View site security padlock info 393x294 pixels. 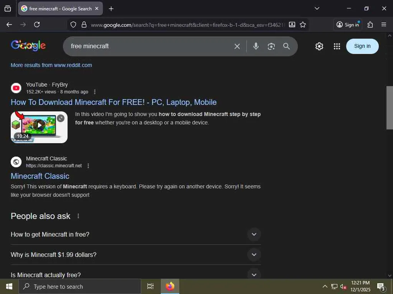point(84,24)
